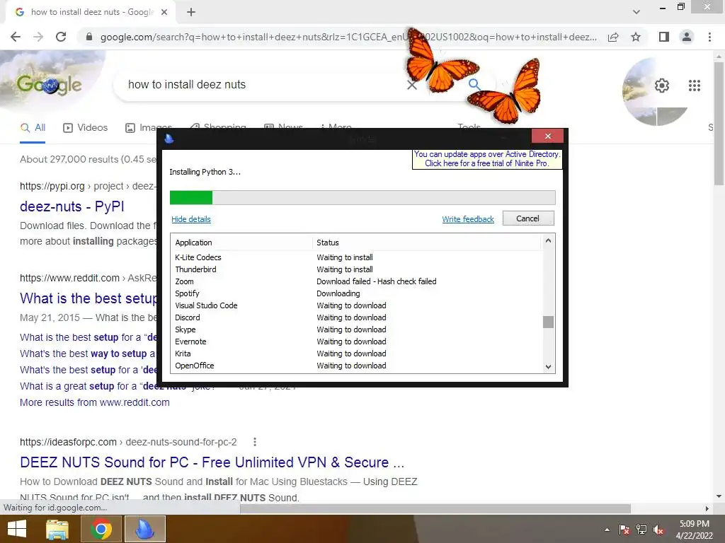725x543 pixels.
Task: Click the Application column header
Action: tap(241, 243)
